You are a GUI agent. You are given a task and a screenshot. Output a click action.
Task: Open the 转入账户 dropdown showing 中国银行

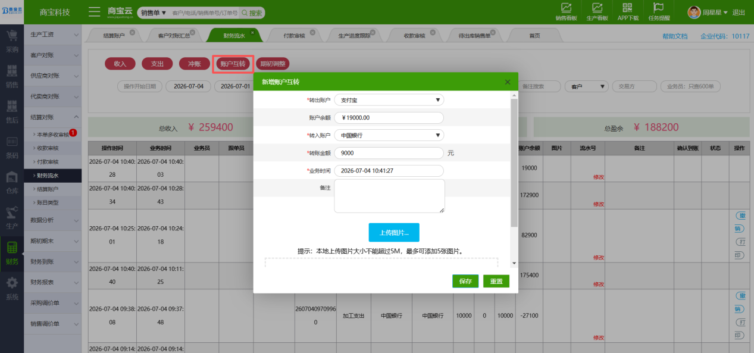click(x=389, y=135)
